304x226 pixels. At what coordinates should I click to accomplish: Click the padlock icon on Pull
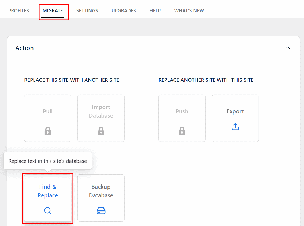tap(47, 131)
